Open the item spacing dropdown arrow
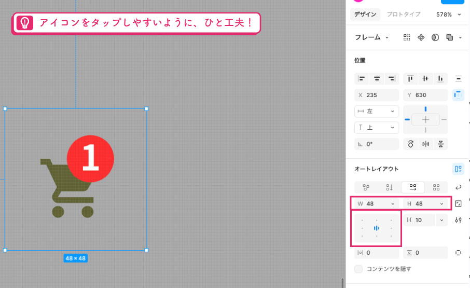The width and height of the screenshot is (470, 288). tap(441, 220)
